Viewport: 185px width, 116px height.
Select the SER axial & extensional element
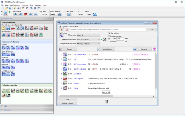(13, 73)
